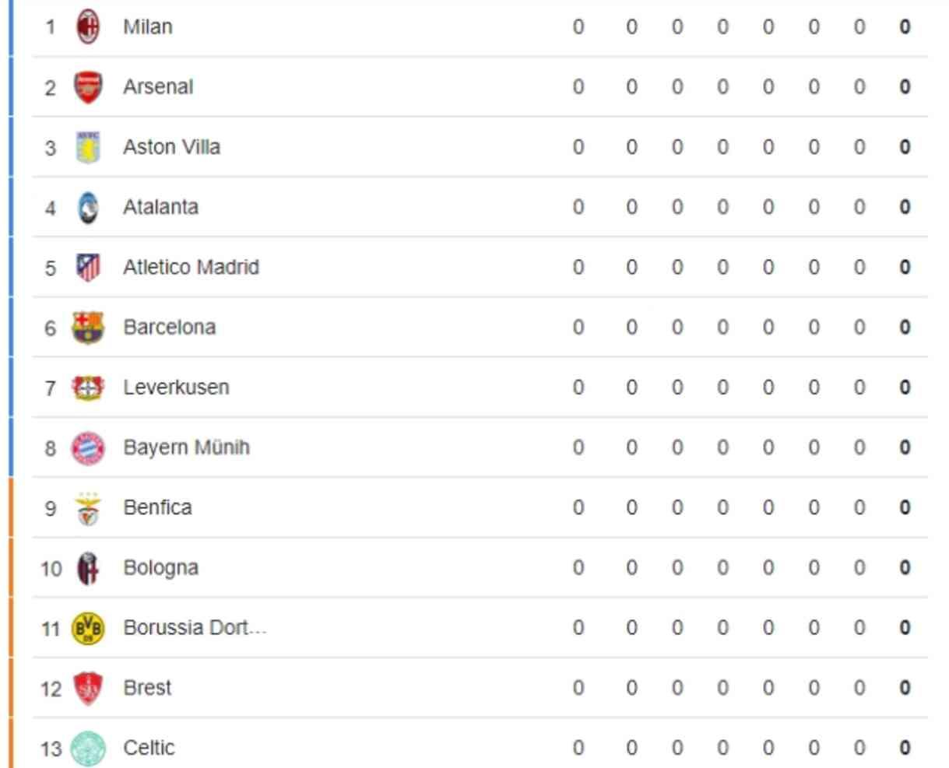Open the Celtic team name link
Screen dimensions: 949x768
[x=149, y=749]
